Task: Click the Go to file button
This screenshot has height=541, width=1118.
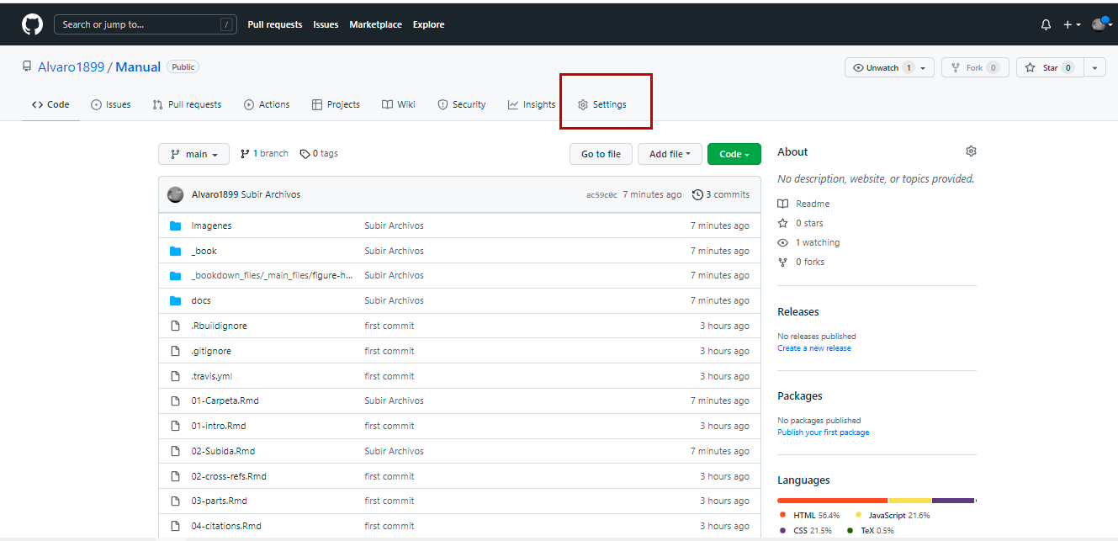Action: pyautogui.click(x=601, y=154)
